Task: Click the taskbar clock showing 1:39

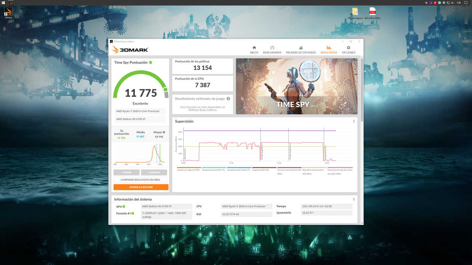Action: pyautogui.click(x=459, y=3)
